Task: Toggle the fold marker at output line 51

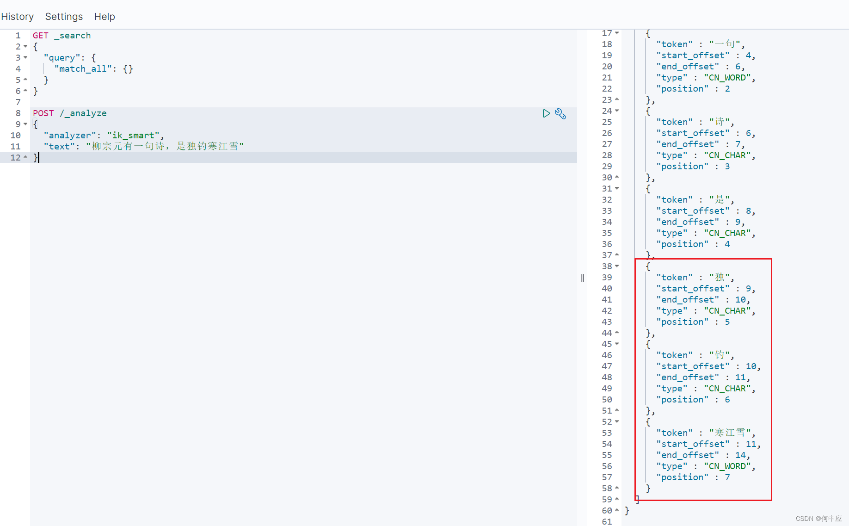Action: [x=617, y=411]
